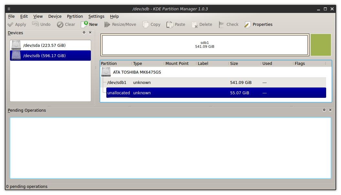Viewport: 341px width, 195px height.
Task: Open the Help menu
Action: click(x=114, y=16)
